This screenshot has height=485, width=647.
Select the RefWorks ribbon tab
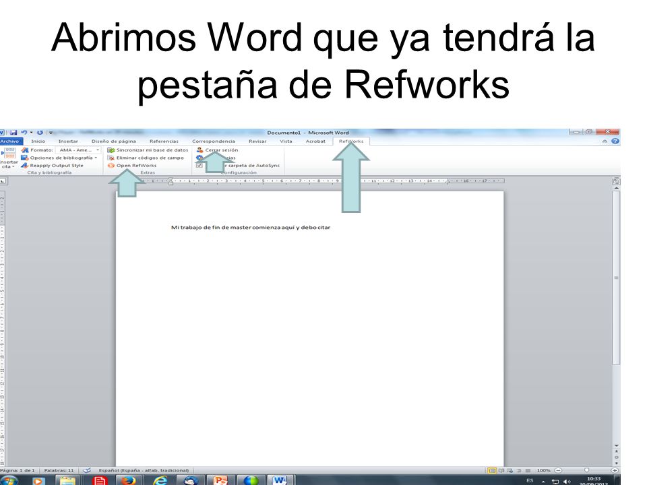click(351, 141)
